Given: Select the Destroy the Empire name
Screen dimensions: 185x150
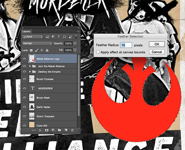Looking at the screenshot, I should (49, 72).
